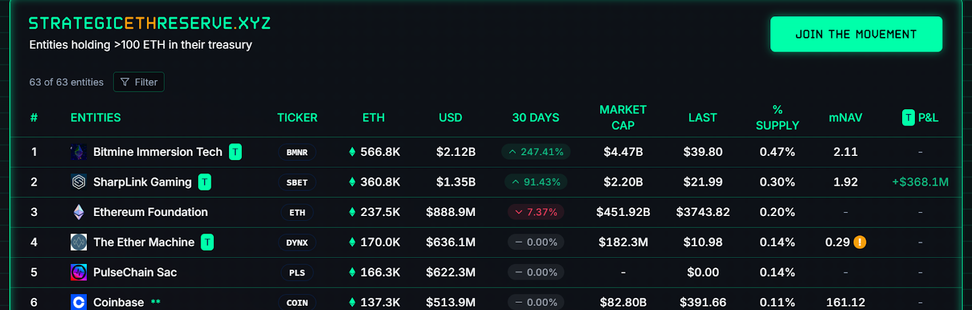
Task: Click the Ethereum Foundation logo icon
Action: tap(78, 212)
